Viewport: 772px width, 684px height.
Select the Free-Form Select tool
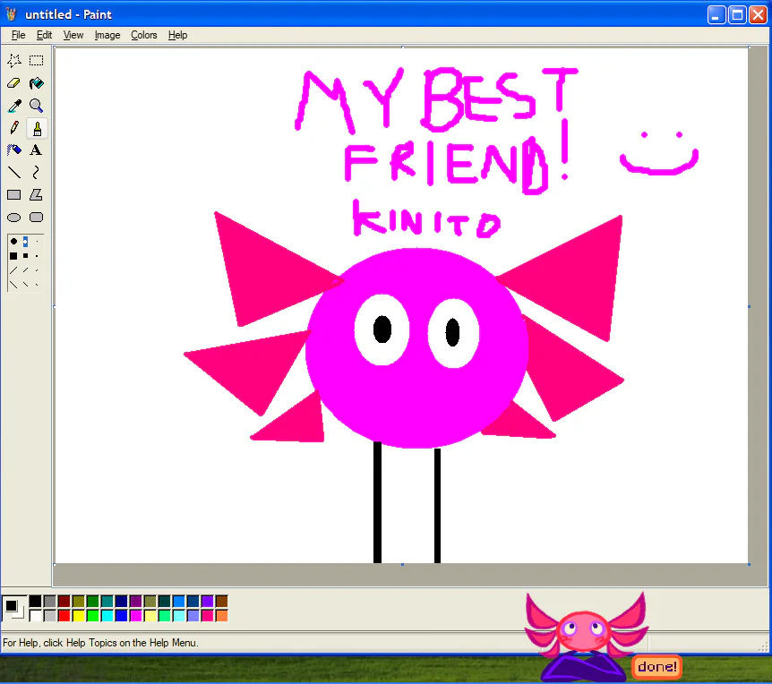click(x=14, y=61)
